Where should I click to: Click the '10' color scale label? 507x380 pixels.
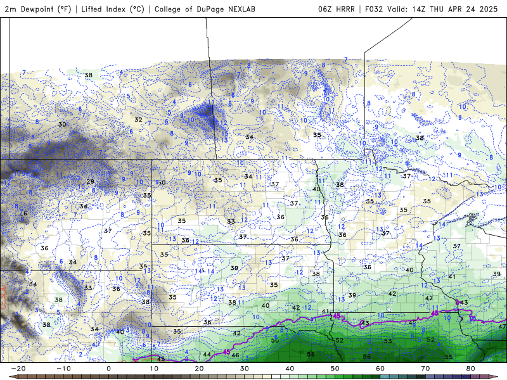tap(154, 369)
